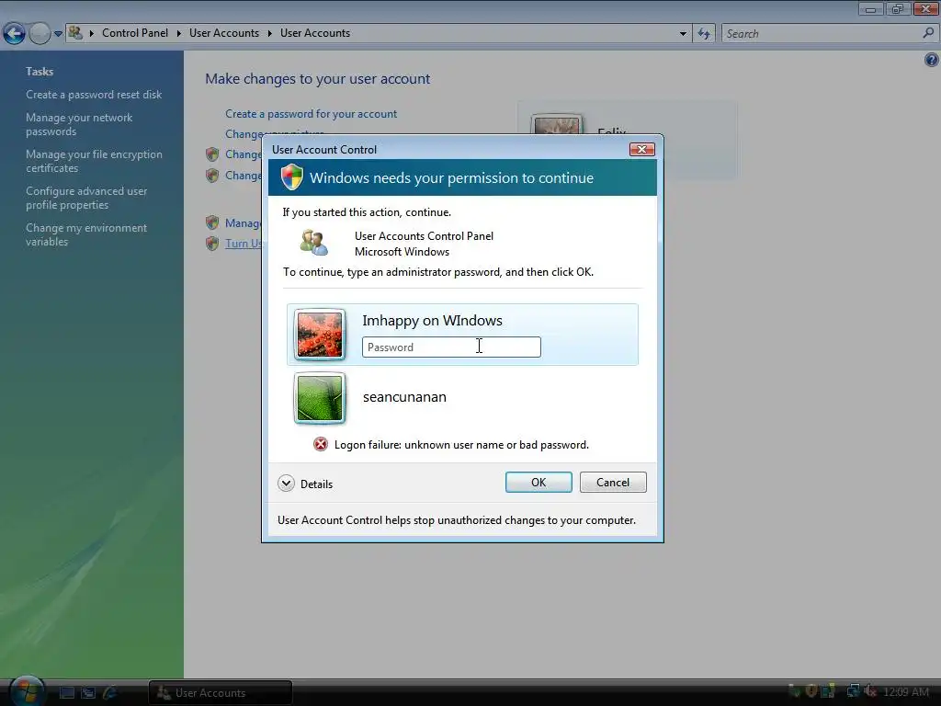The height and width of the screenshot is (706, 941).
Task: Click the address bar Control Panel icon
Action: [75, 32]
